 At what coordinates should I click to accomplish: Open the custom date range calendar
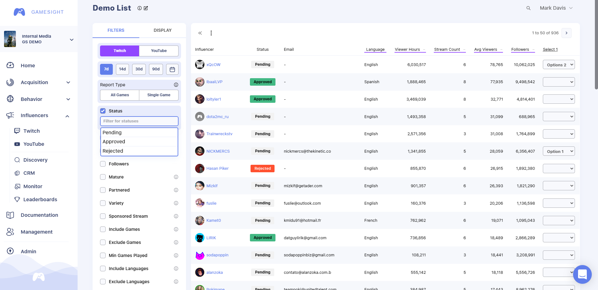(x=172, y=69)
